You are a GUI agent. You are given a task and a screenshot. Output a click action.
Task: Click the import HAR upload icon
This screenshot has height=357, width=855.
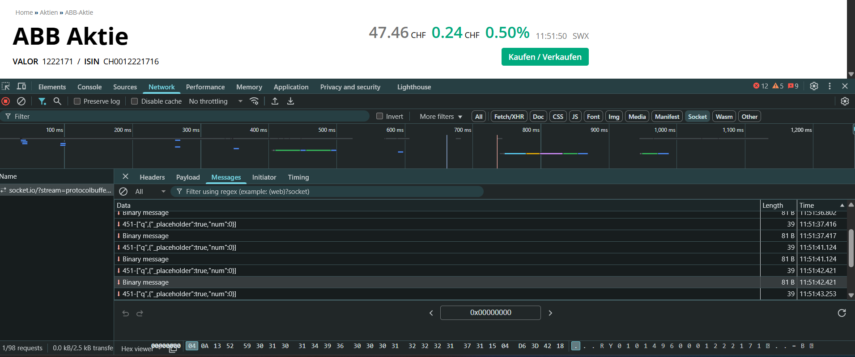pyautogui.click(x=275, y=101)
